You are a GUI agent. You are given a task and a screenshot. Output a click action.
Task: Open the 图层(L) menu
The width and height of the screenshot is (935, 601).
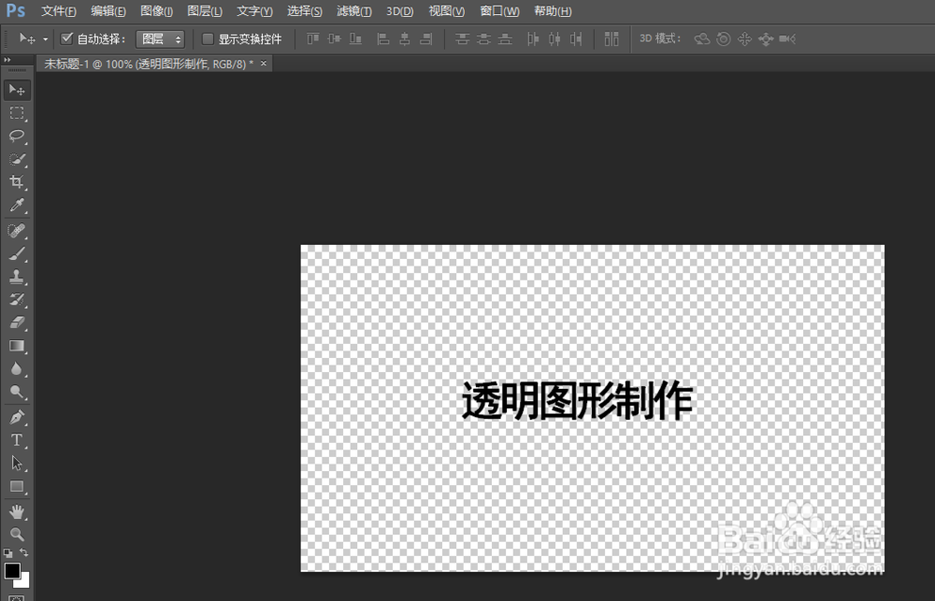(205, 11)
